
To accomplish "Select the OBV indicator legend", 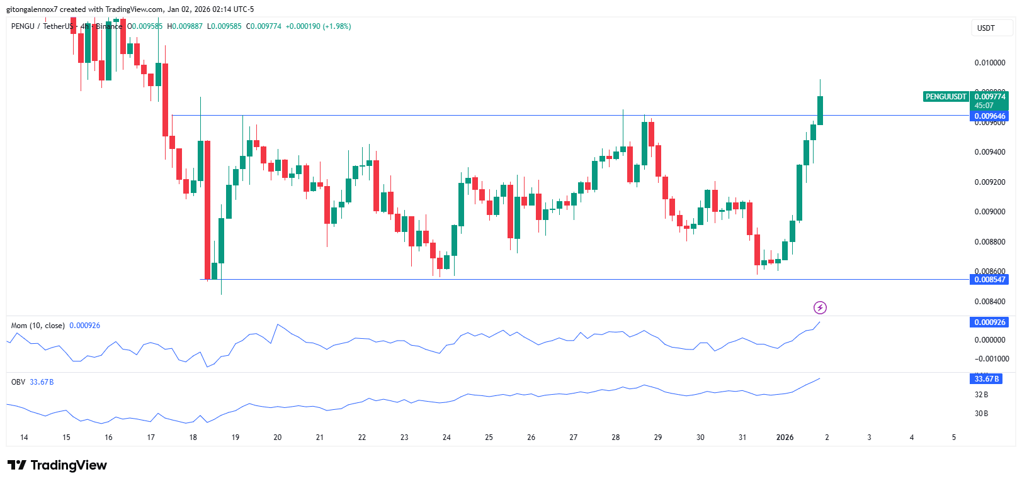I will (18, 382).
